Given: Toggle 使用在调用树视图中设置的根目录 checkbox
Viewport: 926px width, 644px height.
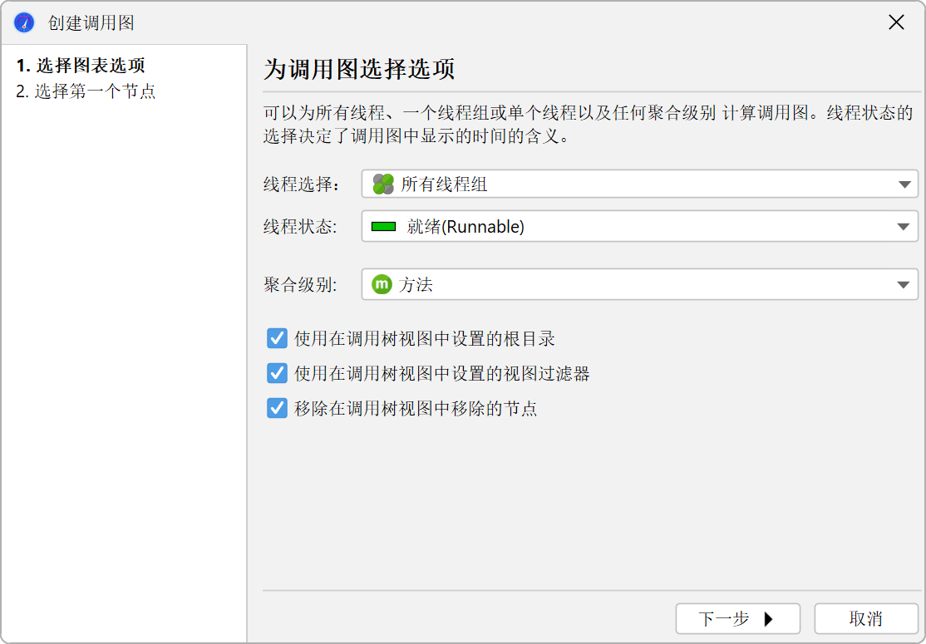Looking at the screenshot, I should point(277,338).
